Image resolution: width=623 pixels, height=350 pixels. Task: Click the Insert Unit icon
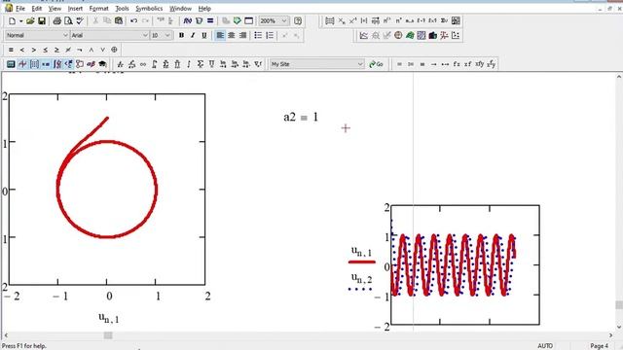[x=199, y=21]
